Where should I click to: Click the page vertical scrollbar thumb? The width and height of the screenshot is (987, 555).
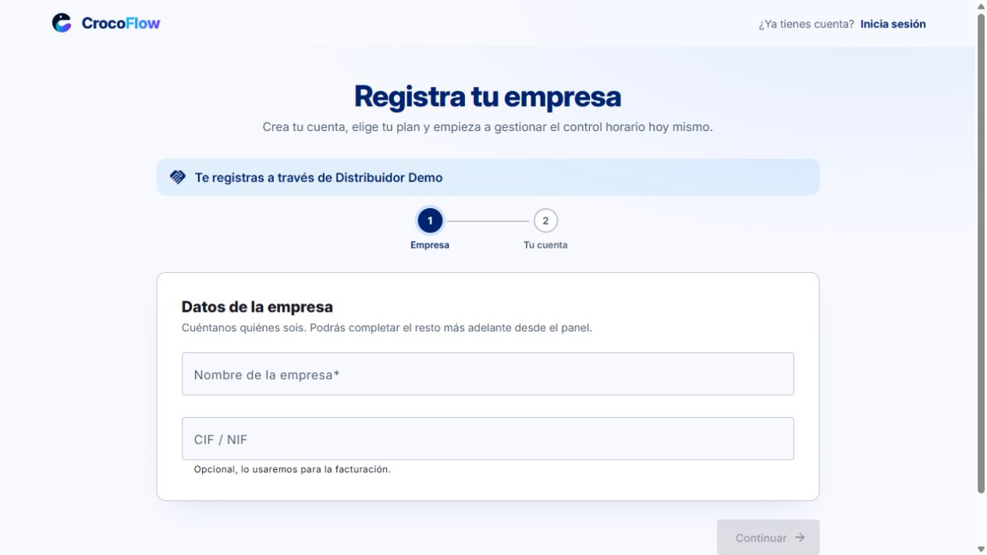point(982,253)
